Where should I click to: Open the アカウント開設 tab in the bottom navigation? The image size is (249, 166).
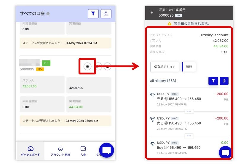(60, 151)
